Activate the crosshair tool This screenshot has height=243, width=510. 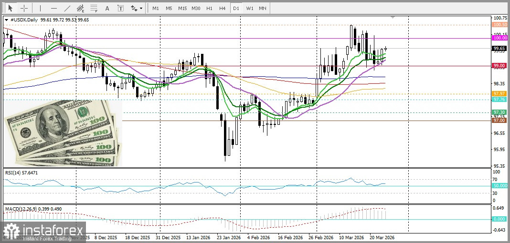click(x=24, y=8)
